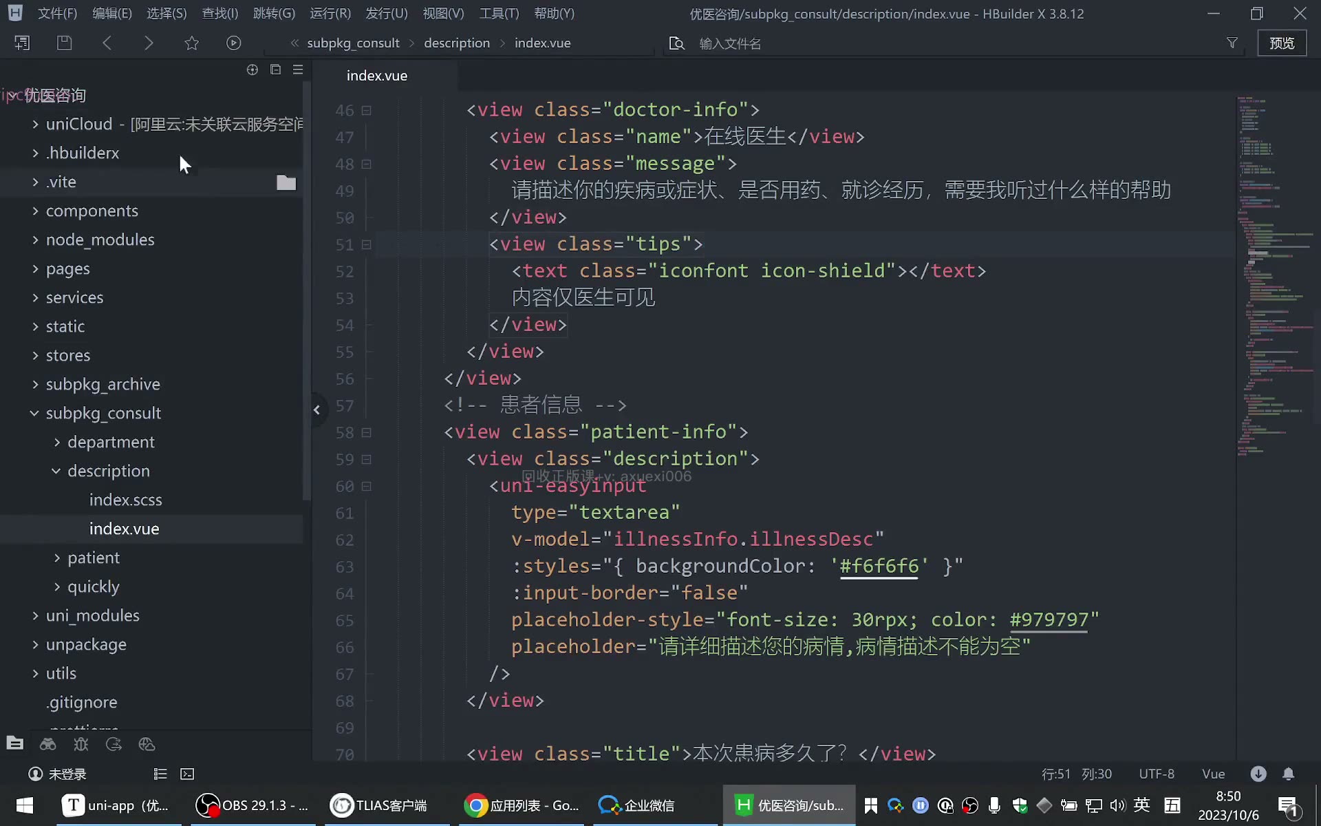The height and width of the screenshot is (826, 1321).
Task: Click the Vue language mode in status bar
Action: tap(1213, 774)
